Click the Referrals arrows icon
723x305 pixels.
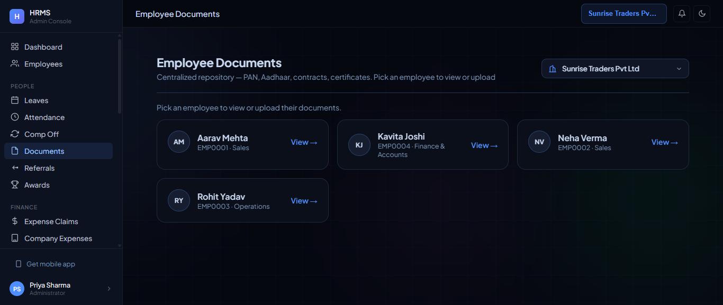tap(15, 168)
